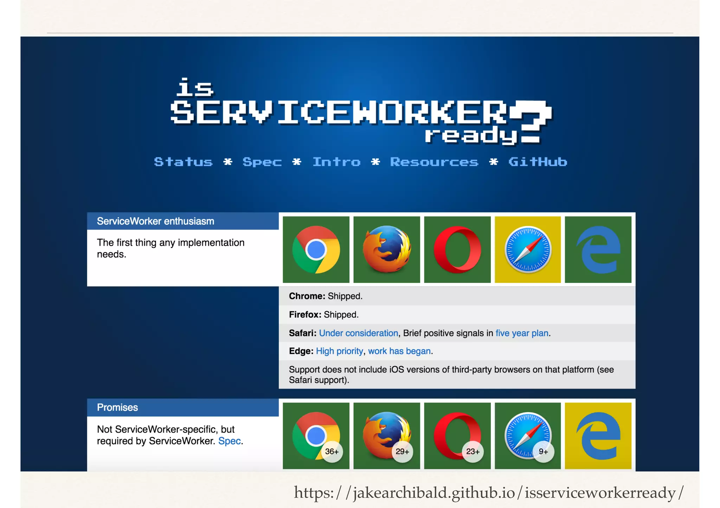
Task: Click the 'Promises' section heading
Action: [183, 408]
